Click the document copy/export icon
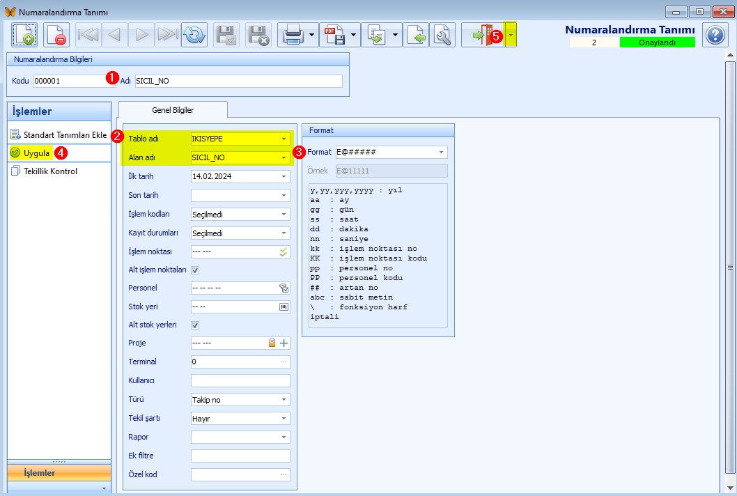The width and height of the screenshot is (737, 496). [x=376, y=35]
